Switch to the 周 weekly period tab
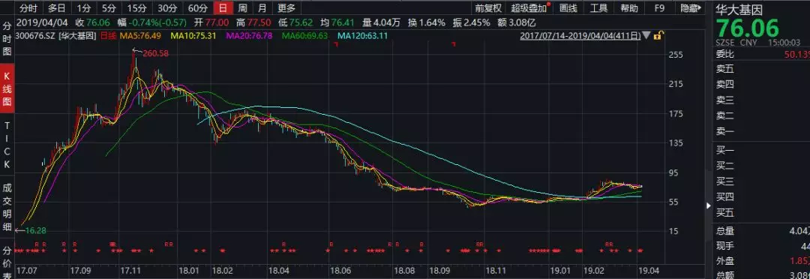This screenshot has height=279, width=810. (x=242, y=7)
